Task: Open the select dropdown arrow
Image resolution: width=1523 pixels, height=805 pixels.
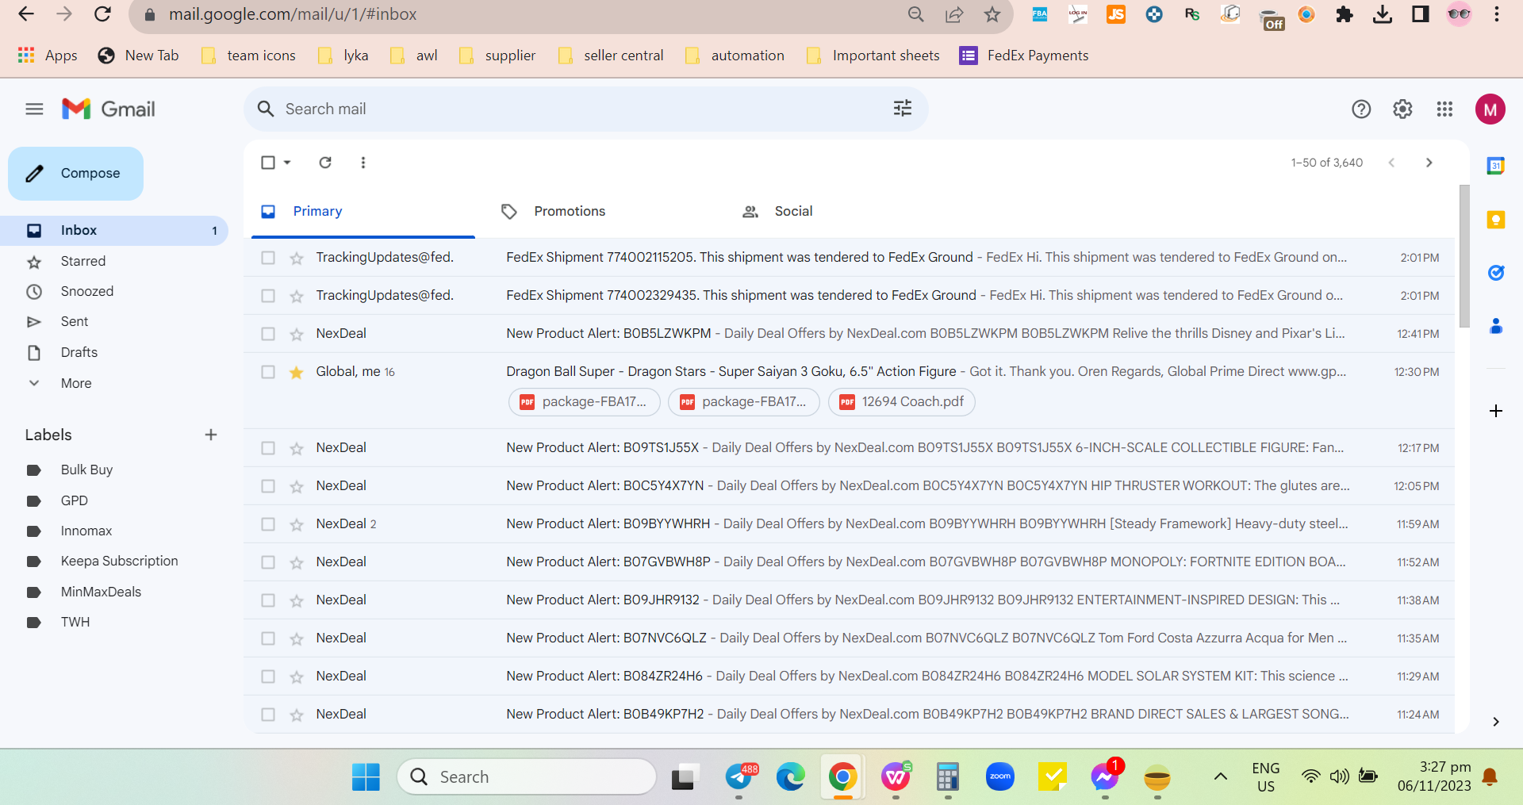Action: click(x=287, y=163)
